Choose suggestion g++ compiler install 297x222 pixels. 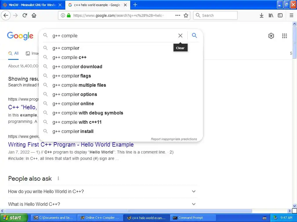121,132
